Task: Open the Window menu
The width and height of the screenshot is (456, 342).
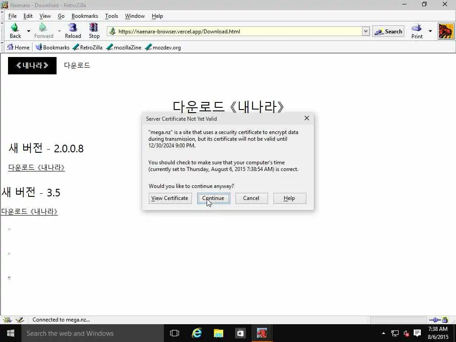Action: 134,16
